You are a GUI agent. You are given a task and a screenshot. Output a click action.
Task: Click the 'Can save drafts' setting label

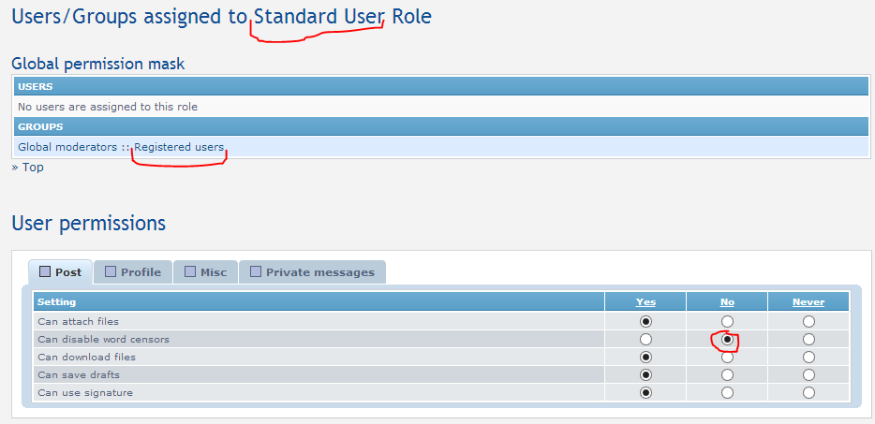pyautogui.click(x=79, y=375)
